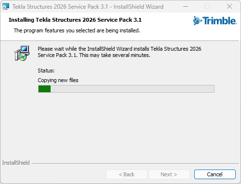Click the InstallShield label at the bottom
The height and width of the screenshot is (184, 241).
16,163
